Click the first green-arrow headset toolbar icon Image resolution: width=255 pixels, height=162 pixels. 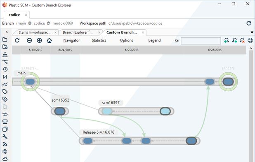click(x=227, y=40)
